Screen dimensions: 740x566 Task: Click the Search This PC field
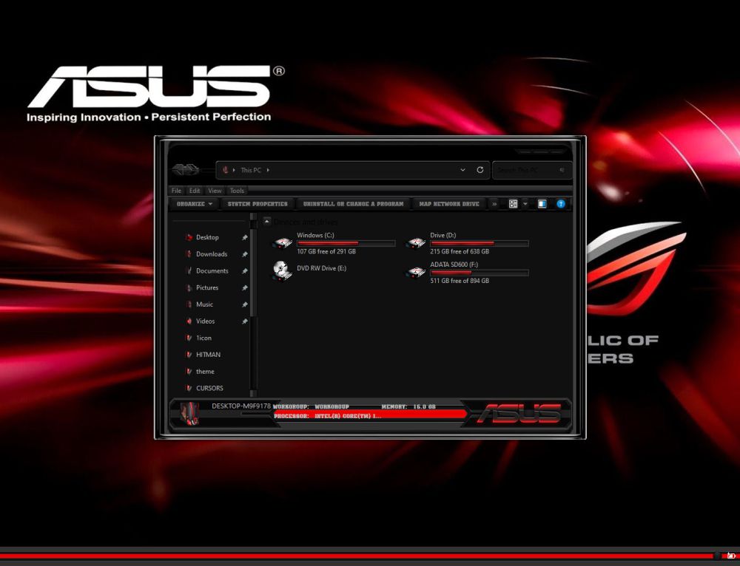point(525,171)
